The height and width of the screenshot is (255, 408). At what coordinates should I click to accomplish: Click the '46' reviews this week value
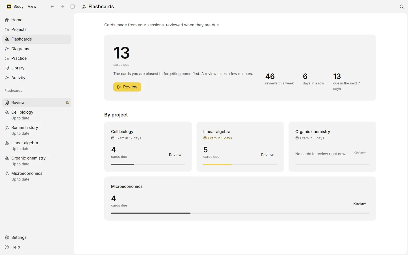point(270,76)
